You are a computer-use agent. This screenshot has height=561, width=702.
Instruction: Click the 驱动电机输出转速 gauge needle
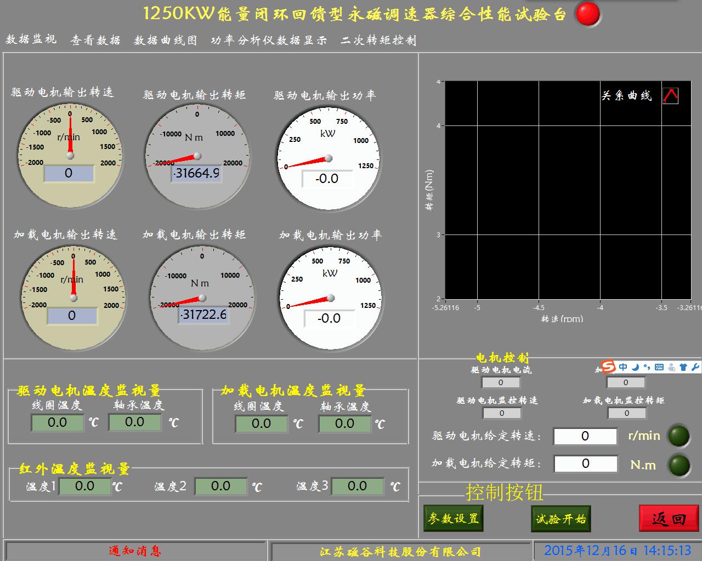pos(70,137)
